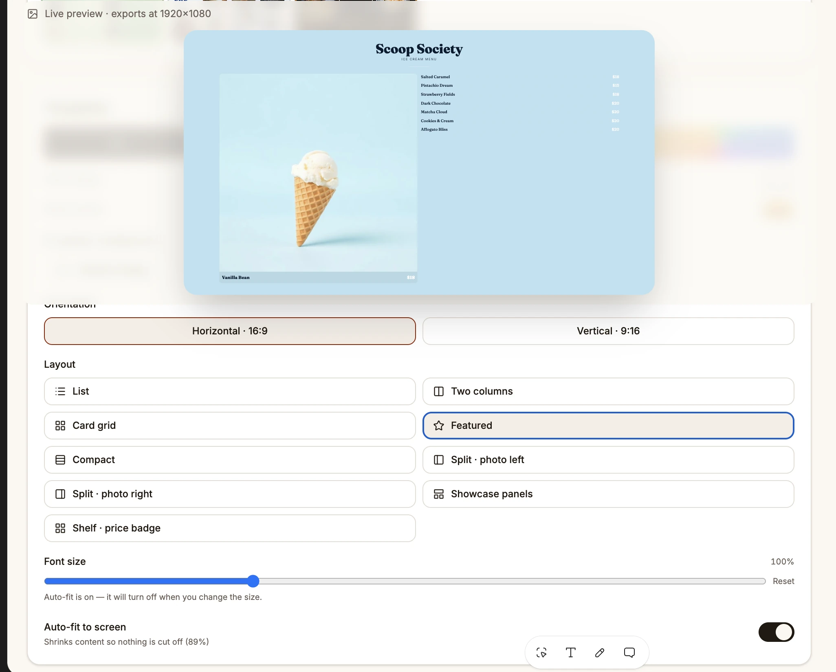The width and height of the screenshot is (836, 672).
Task: Choose Split photo left layout
Action: pos(608,459)
